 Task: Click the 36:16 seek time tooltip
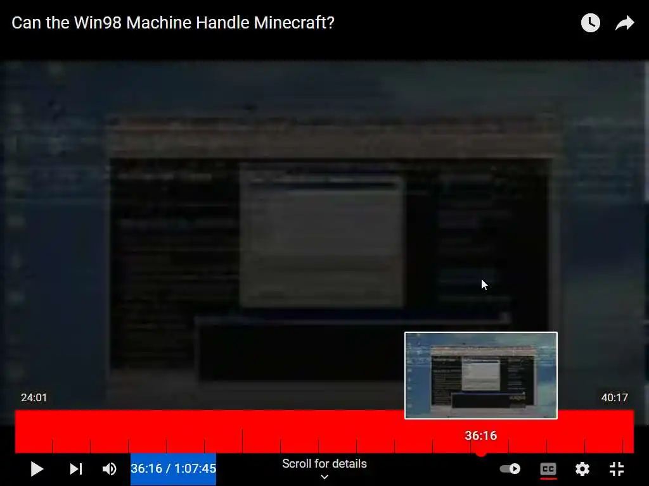tap(480, 435)
